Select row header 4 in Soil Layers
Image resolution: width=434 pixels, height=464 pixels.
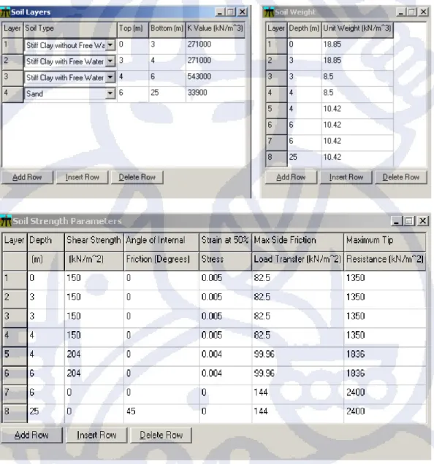[x=12, y=94]
